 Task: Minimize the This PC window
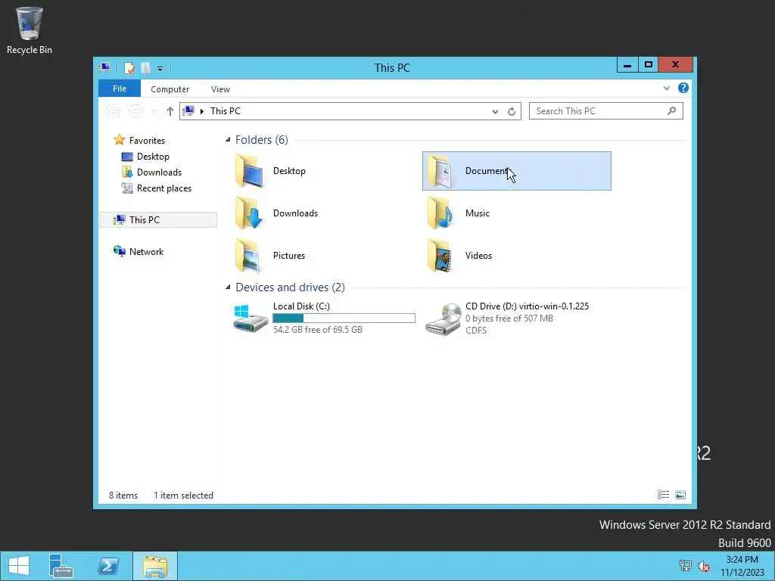(x=627, y=65)
